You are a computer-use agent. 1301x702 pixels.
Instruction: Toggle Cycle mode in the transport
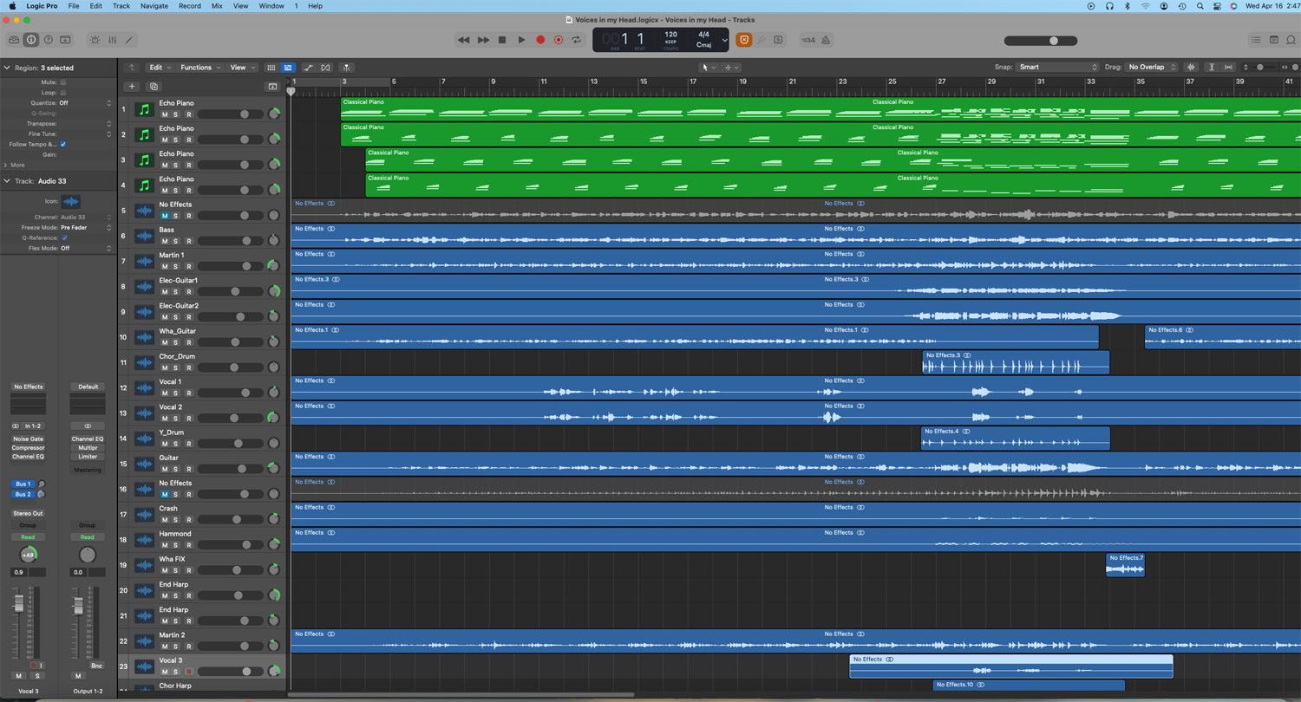click(577, 40)
